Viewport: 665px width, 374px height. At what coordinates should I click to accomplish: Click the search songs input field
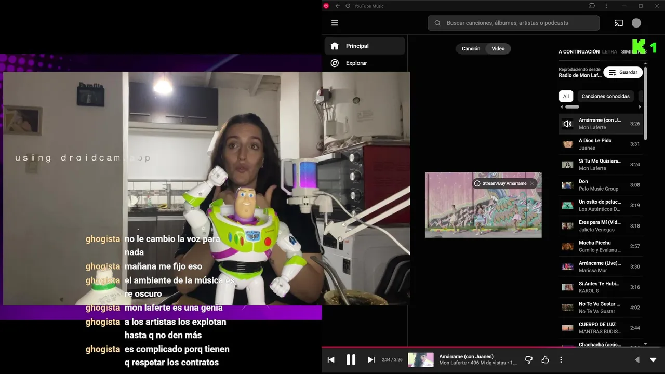coord(514,23)
